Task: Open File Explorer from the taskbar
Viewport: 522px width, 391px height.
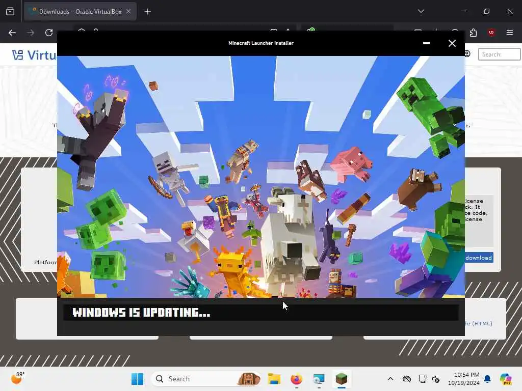Action: tap(274, 379)
